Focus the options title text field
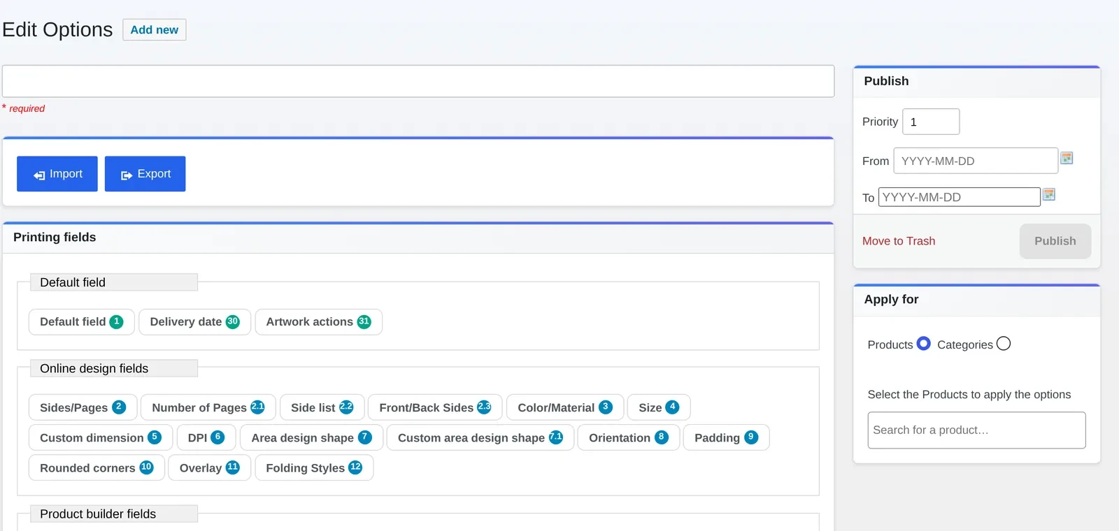The width and height of the screenshot is (1119, 531). (x=418, y=81)
